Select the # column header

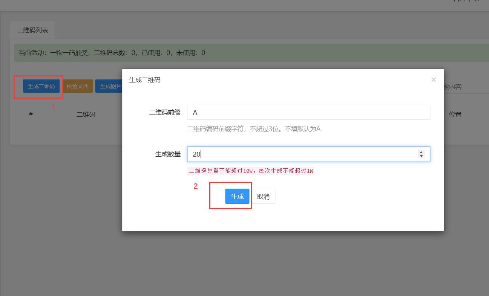(31, 114)
